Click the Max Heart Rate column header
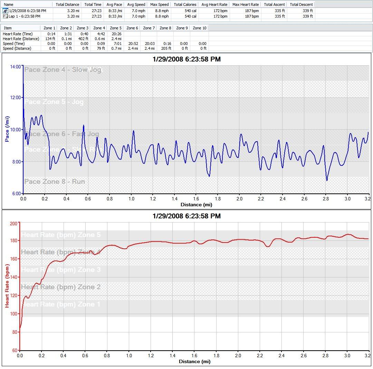The image size is (373, 369). tap(246, 4)
